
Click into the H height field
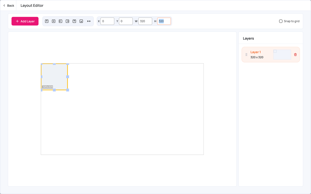click(164, 21)
